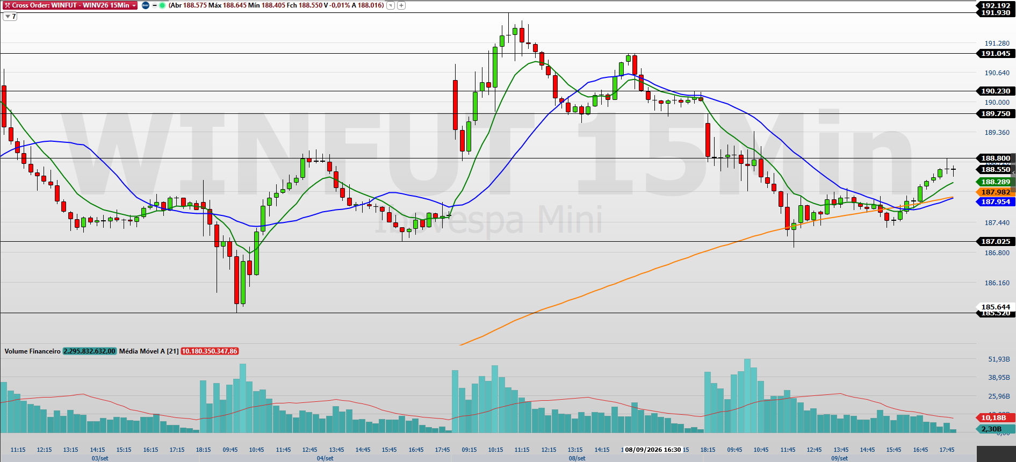The height and width of the screenshot is (462, 1016).
Task: Click the dark square at bottom-right corner
Action: tap(996, 454)
